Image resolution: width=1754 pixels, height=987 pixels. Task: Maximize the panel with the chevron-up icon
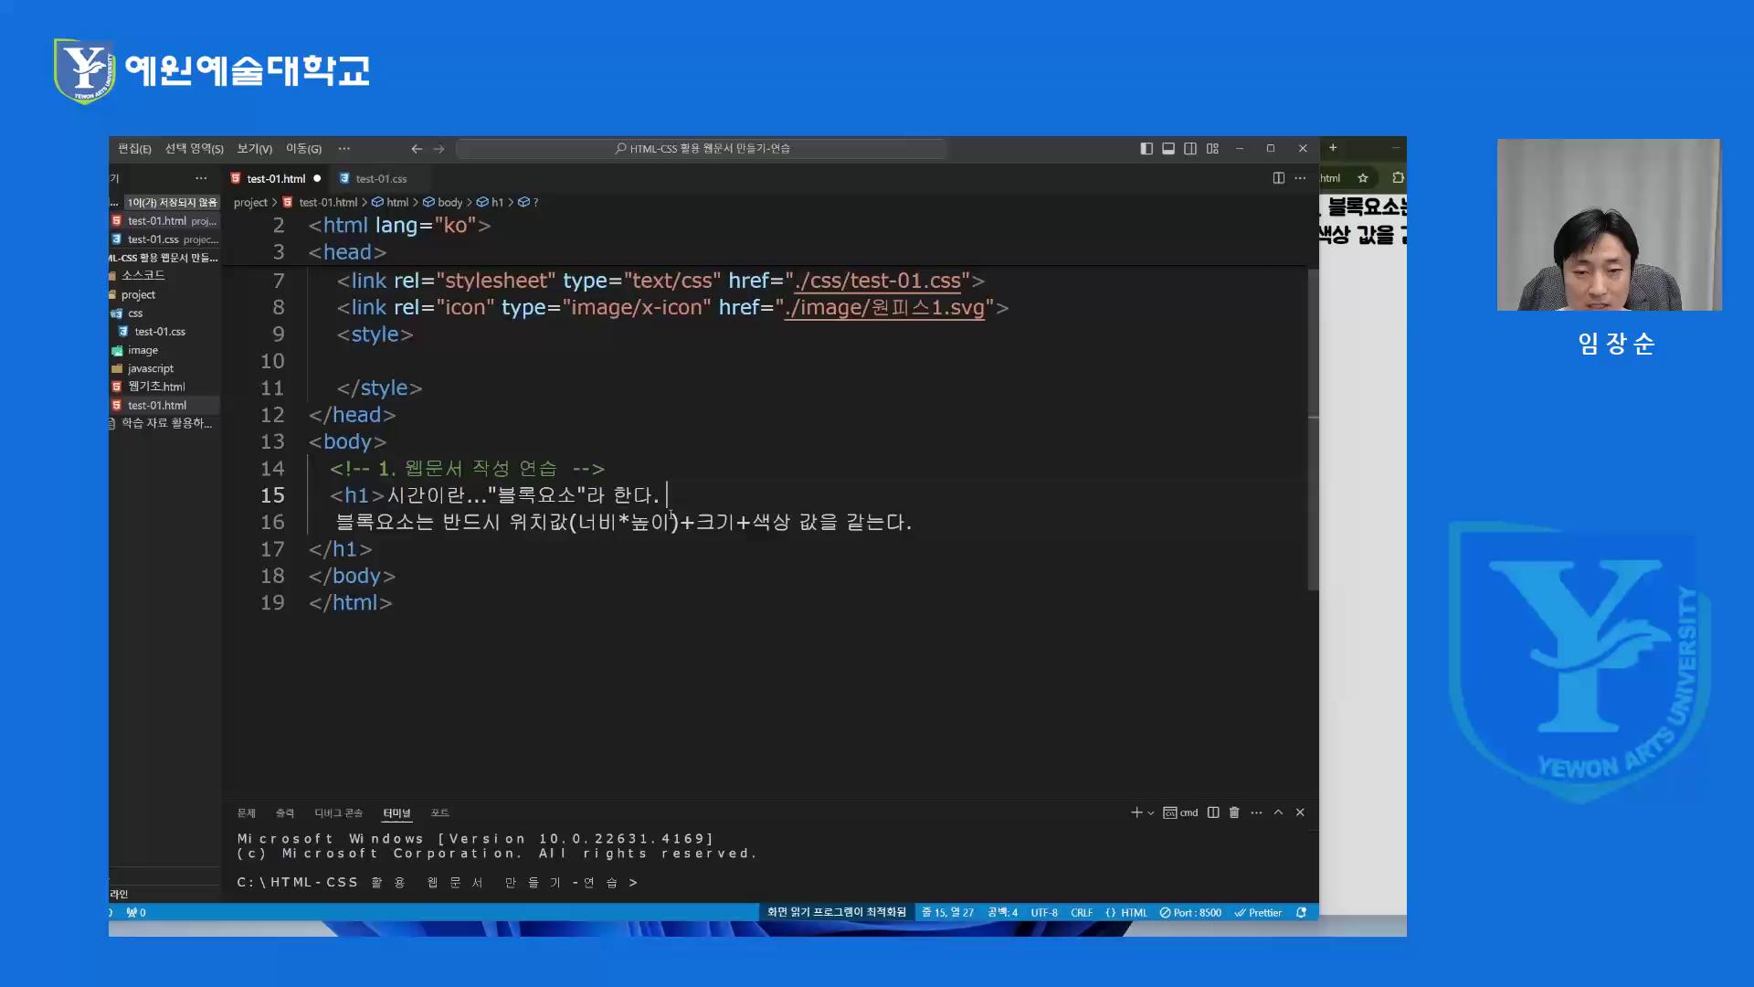tap(1278, 812)
